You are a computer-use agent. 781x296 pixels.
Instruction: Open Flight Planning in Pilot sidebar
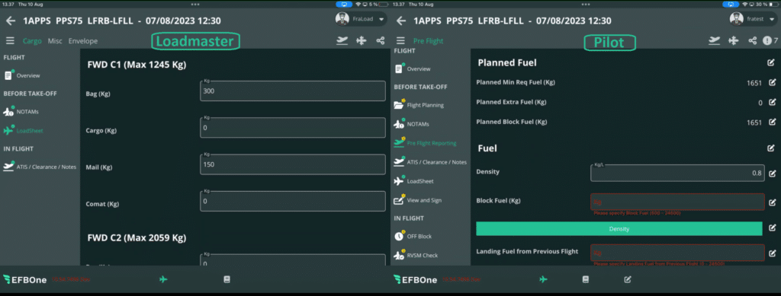coord(419,105)
